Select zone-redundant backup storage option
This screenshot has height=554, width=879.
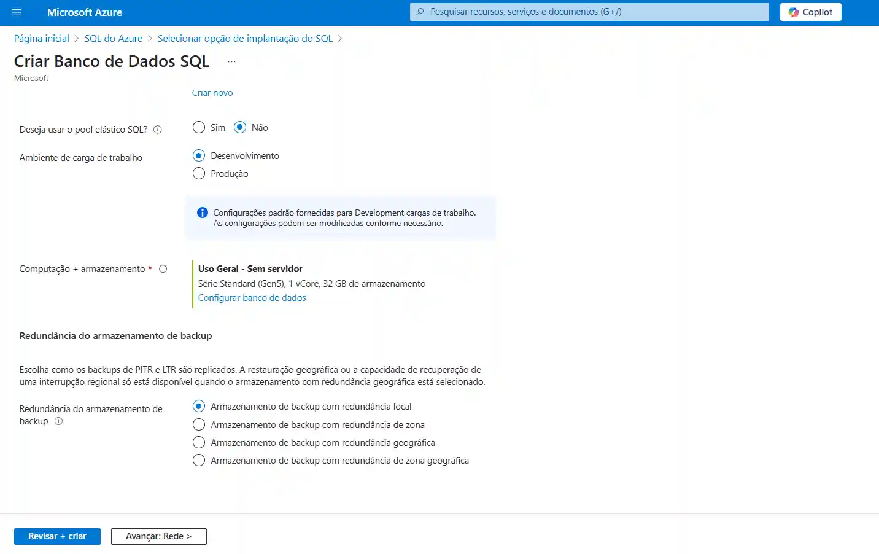click(199, 425)
